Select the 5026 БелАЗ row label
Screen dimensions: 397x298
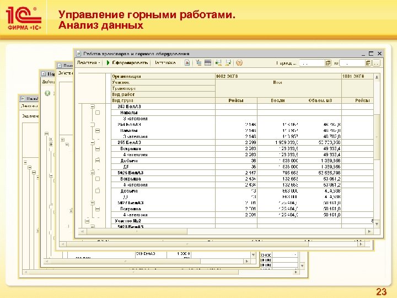coord(130,173)
